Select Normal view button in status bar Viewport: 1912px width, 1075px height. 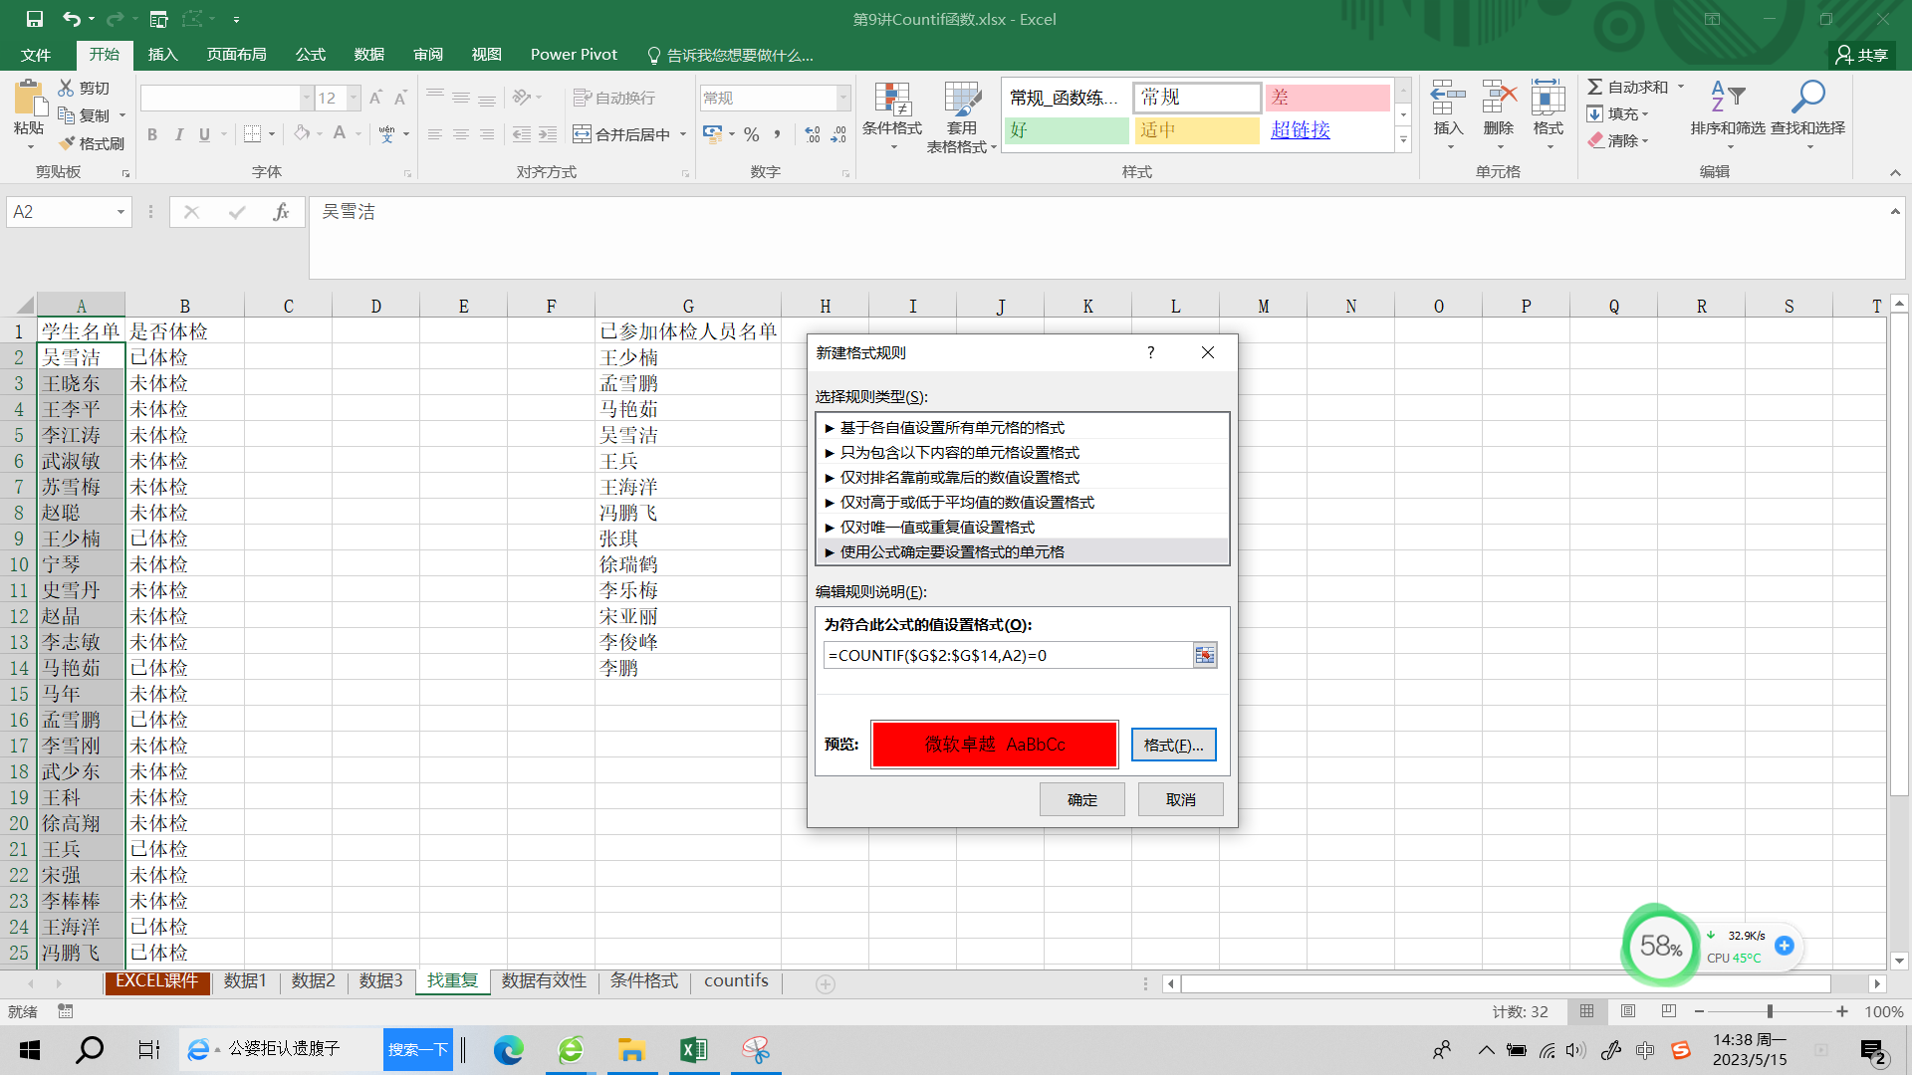pos(1587,1011)
